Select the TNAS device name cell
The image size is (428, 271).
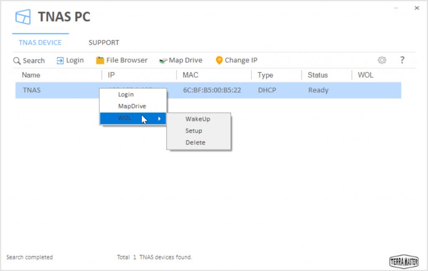click(x=32, y=90)
